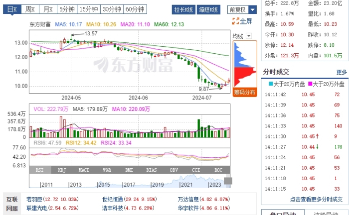Open the 30分钟 chart tab

[x=112, y=9]
